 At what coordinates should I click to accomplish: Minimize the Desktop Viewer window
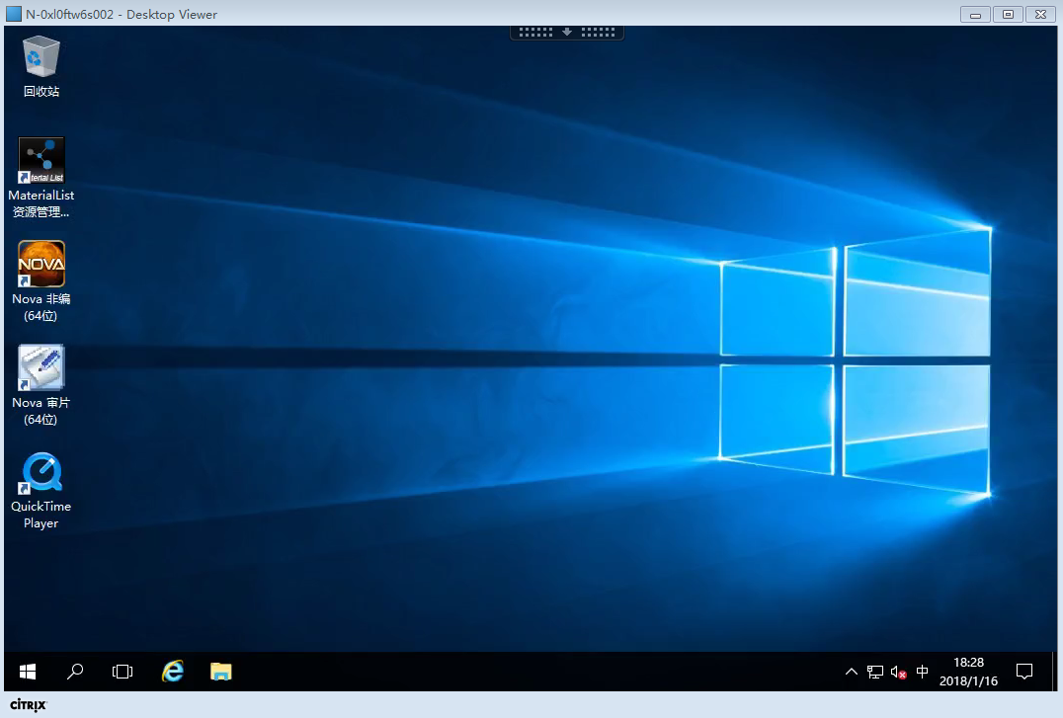tap(975, 14)
